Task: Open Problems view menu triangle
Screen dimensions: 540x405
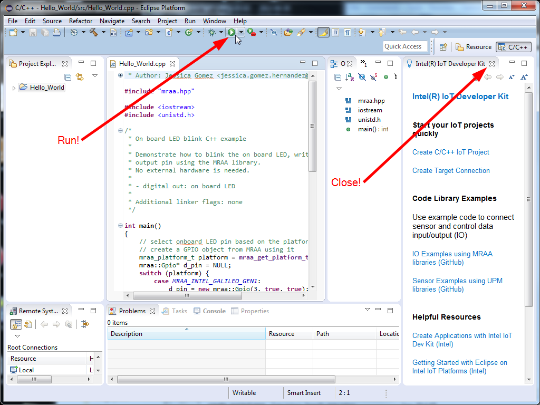Action: [x=368, y=309]
